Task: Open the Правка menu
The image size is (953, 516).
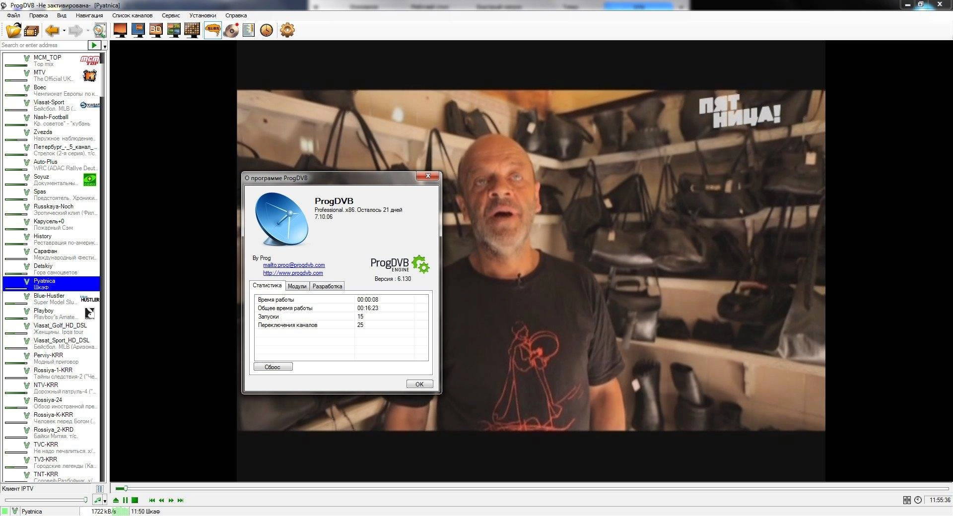Action: pos(38,15)
